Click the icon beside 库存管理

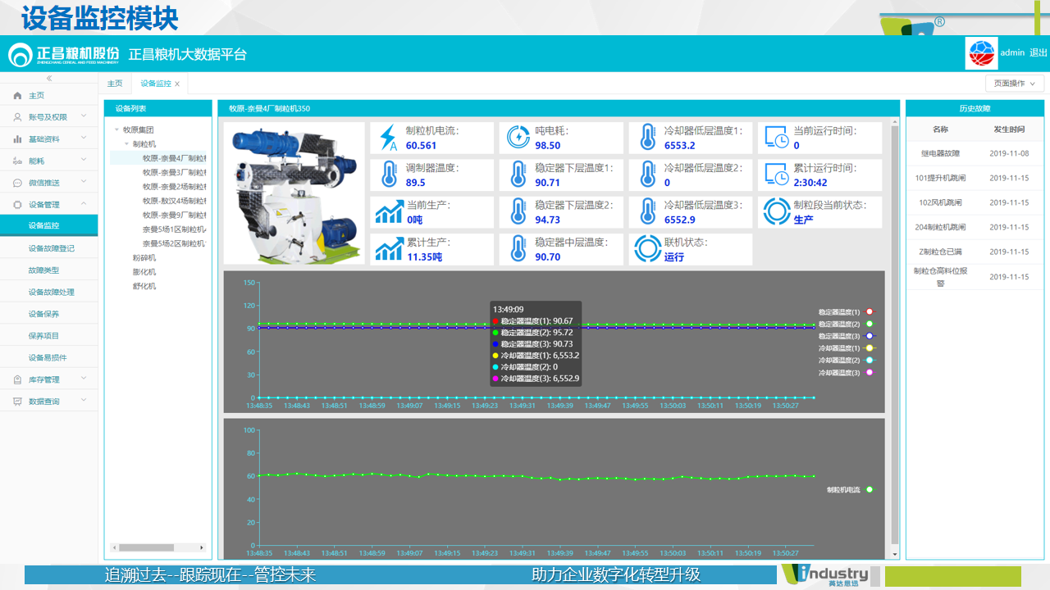click(x=17, y=379)
